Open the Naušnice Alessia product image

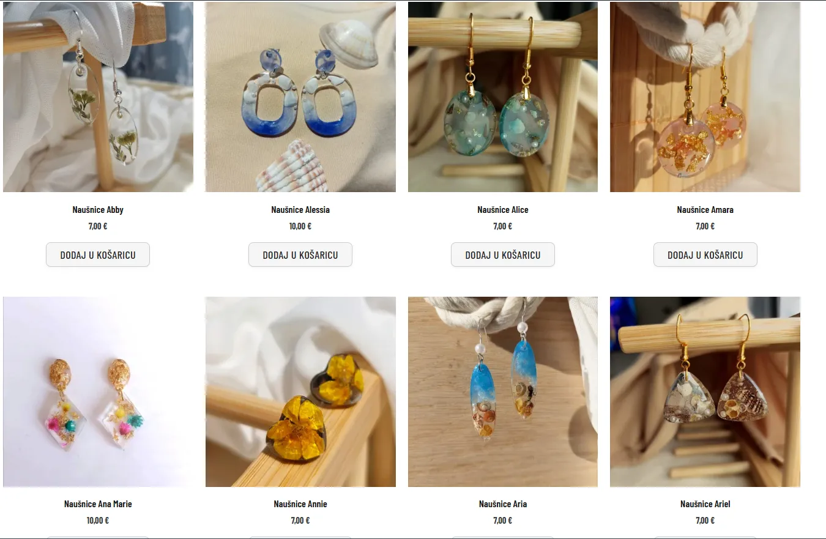coord(300,97)
